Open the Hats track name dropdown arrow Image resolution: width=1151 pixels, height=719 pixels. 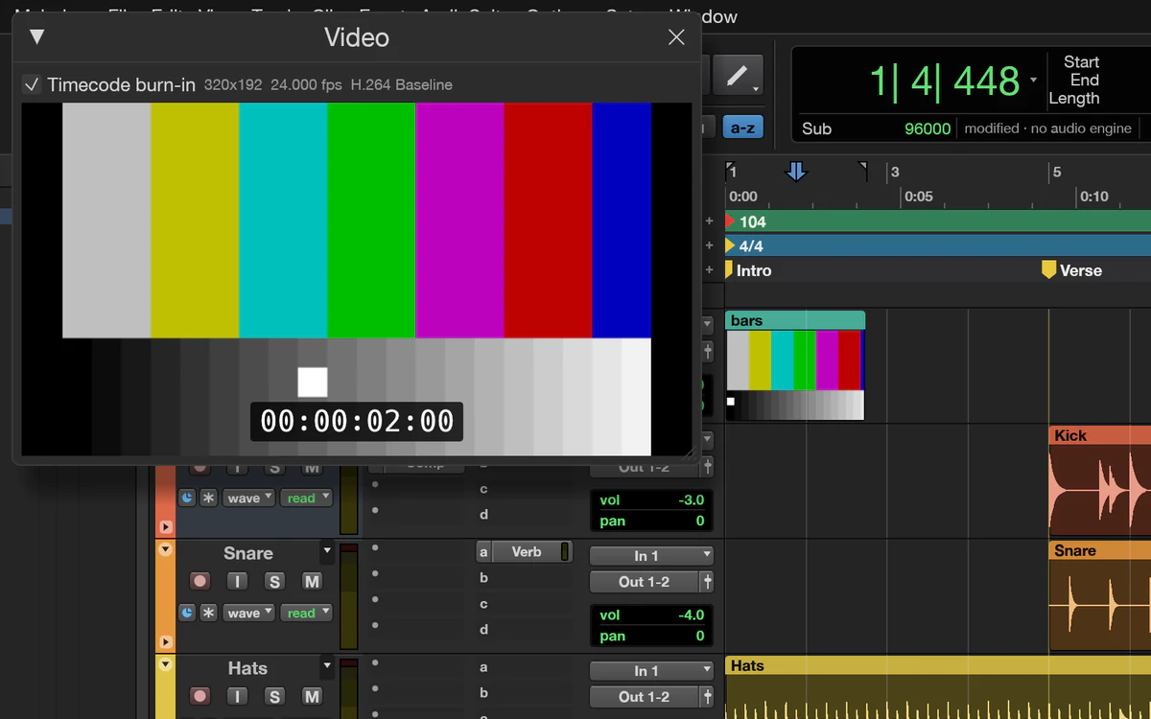coord(327,665)
